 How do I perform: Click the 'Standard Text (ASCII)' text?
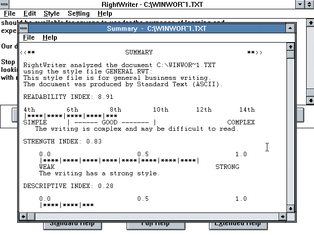[x=178, y=84]
